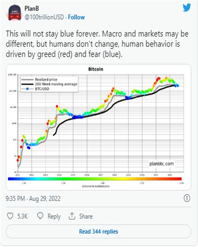This screenshot has width=198, height=247.
Task: Click the 5.3K likes count
Action: (x=22, y=216)
